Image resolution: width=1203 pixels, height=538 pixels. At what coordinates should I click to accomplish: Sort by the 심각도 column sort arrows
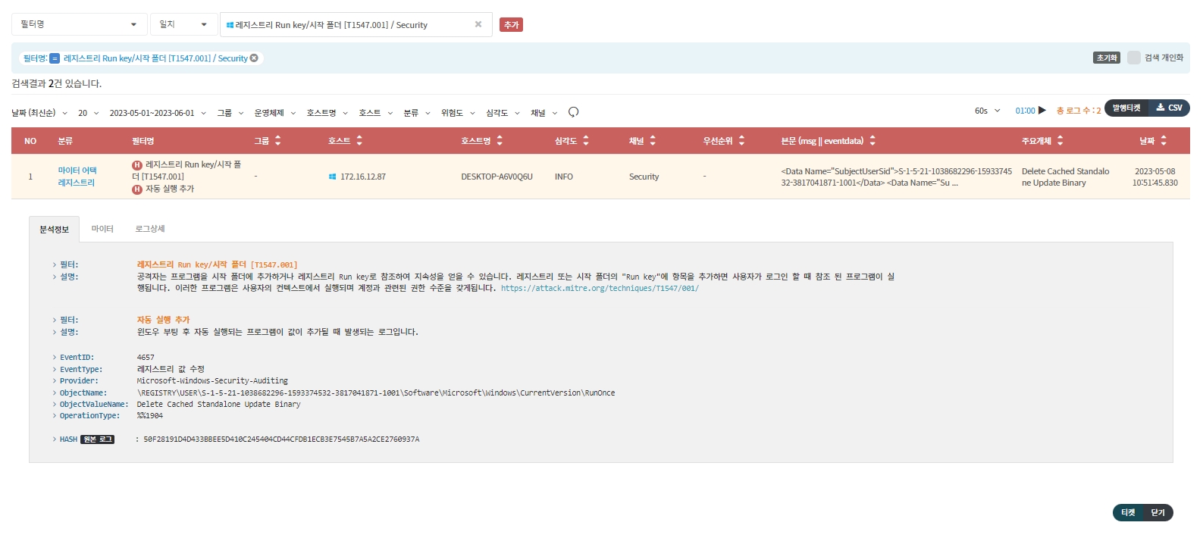[x=586, y=141]
